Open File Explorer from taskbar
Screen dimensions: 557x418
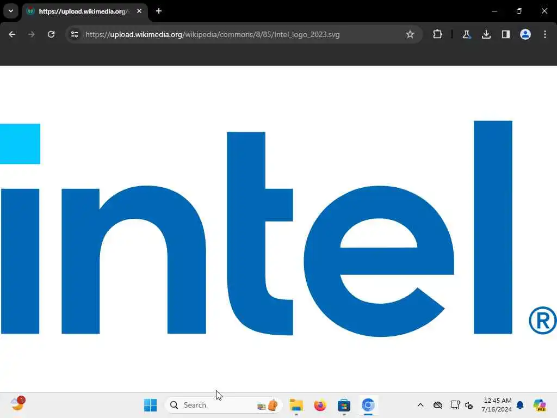click(x=296, y=405)
